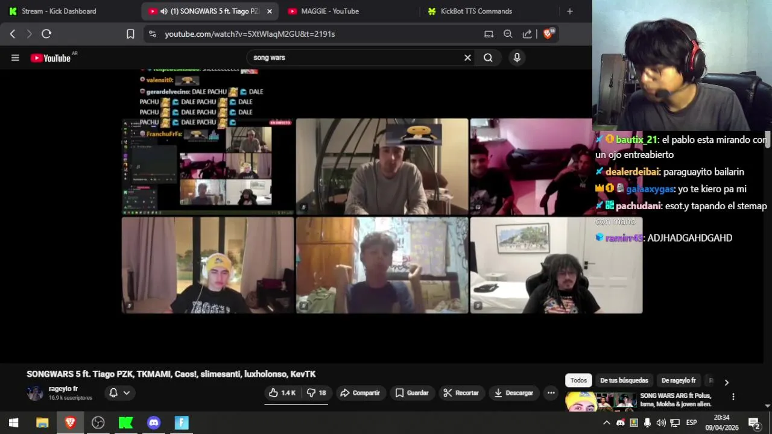Image resolution: width=772 pixels, height=434 pixels.
Task: Open the volume control in tray
Action: 661,423
